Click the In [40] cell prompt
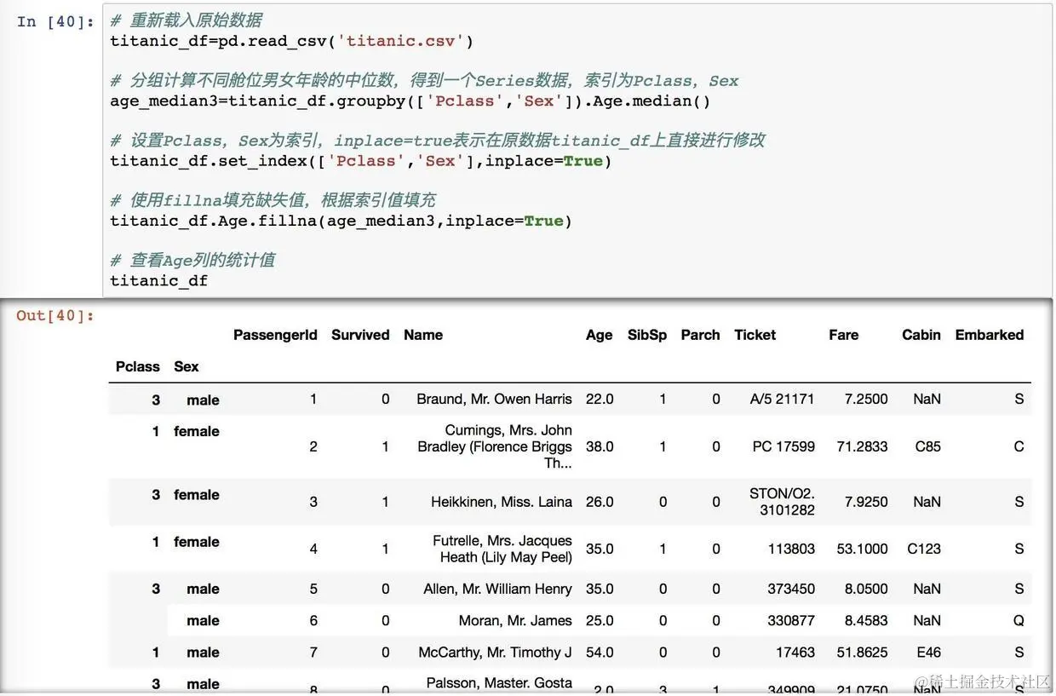Image resolution: width=1056 pixels, height=696 pixels. click(55, 21)
